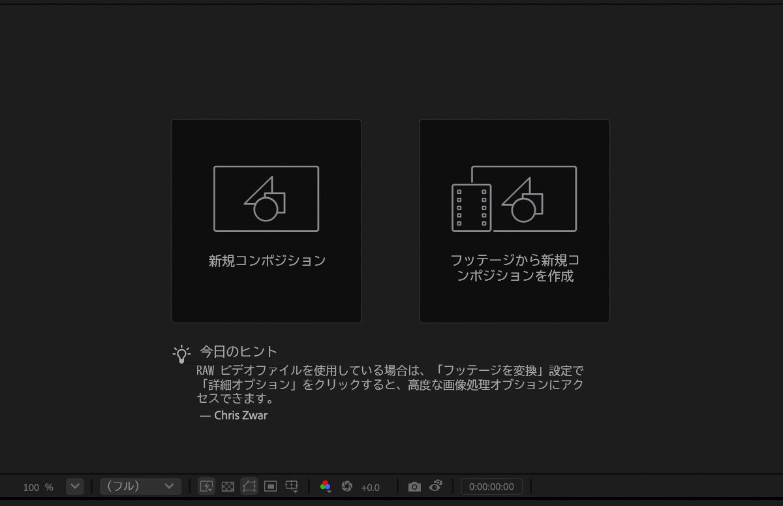Image resolution: width=783 pixels, height=506 pixels.
Task: Toggle the Region of Interest
Action: (269, 486)
